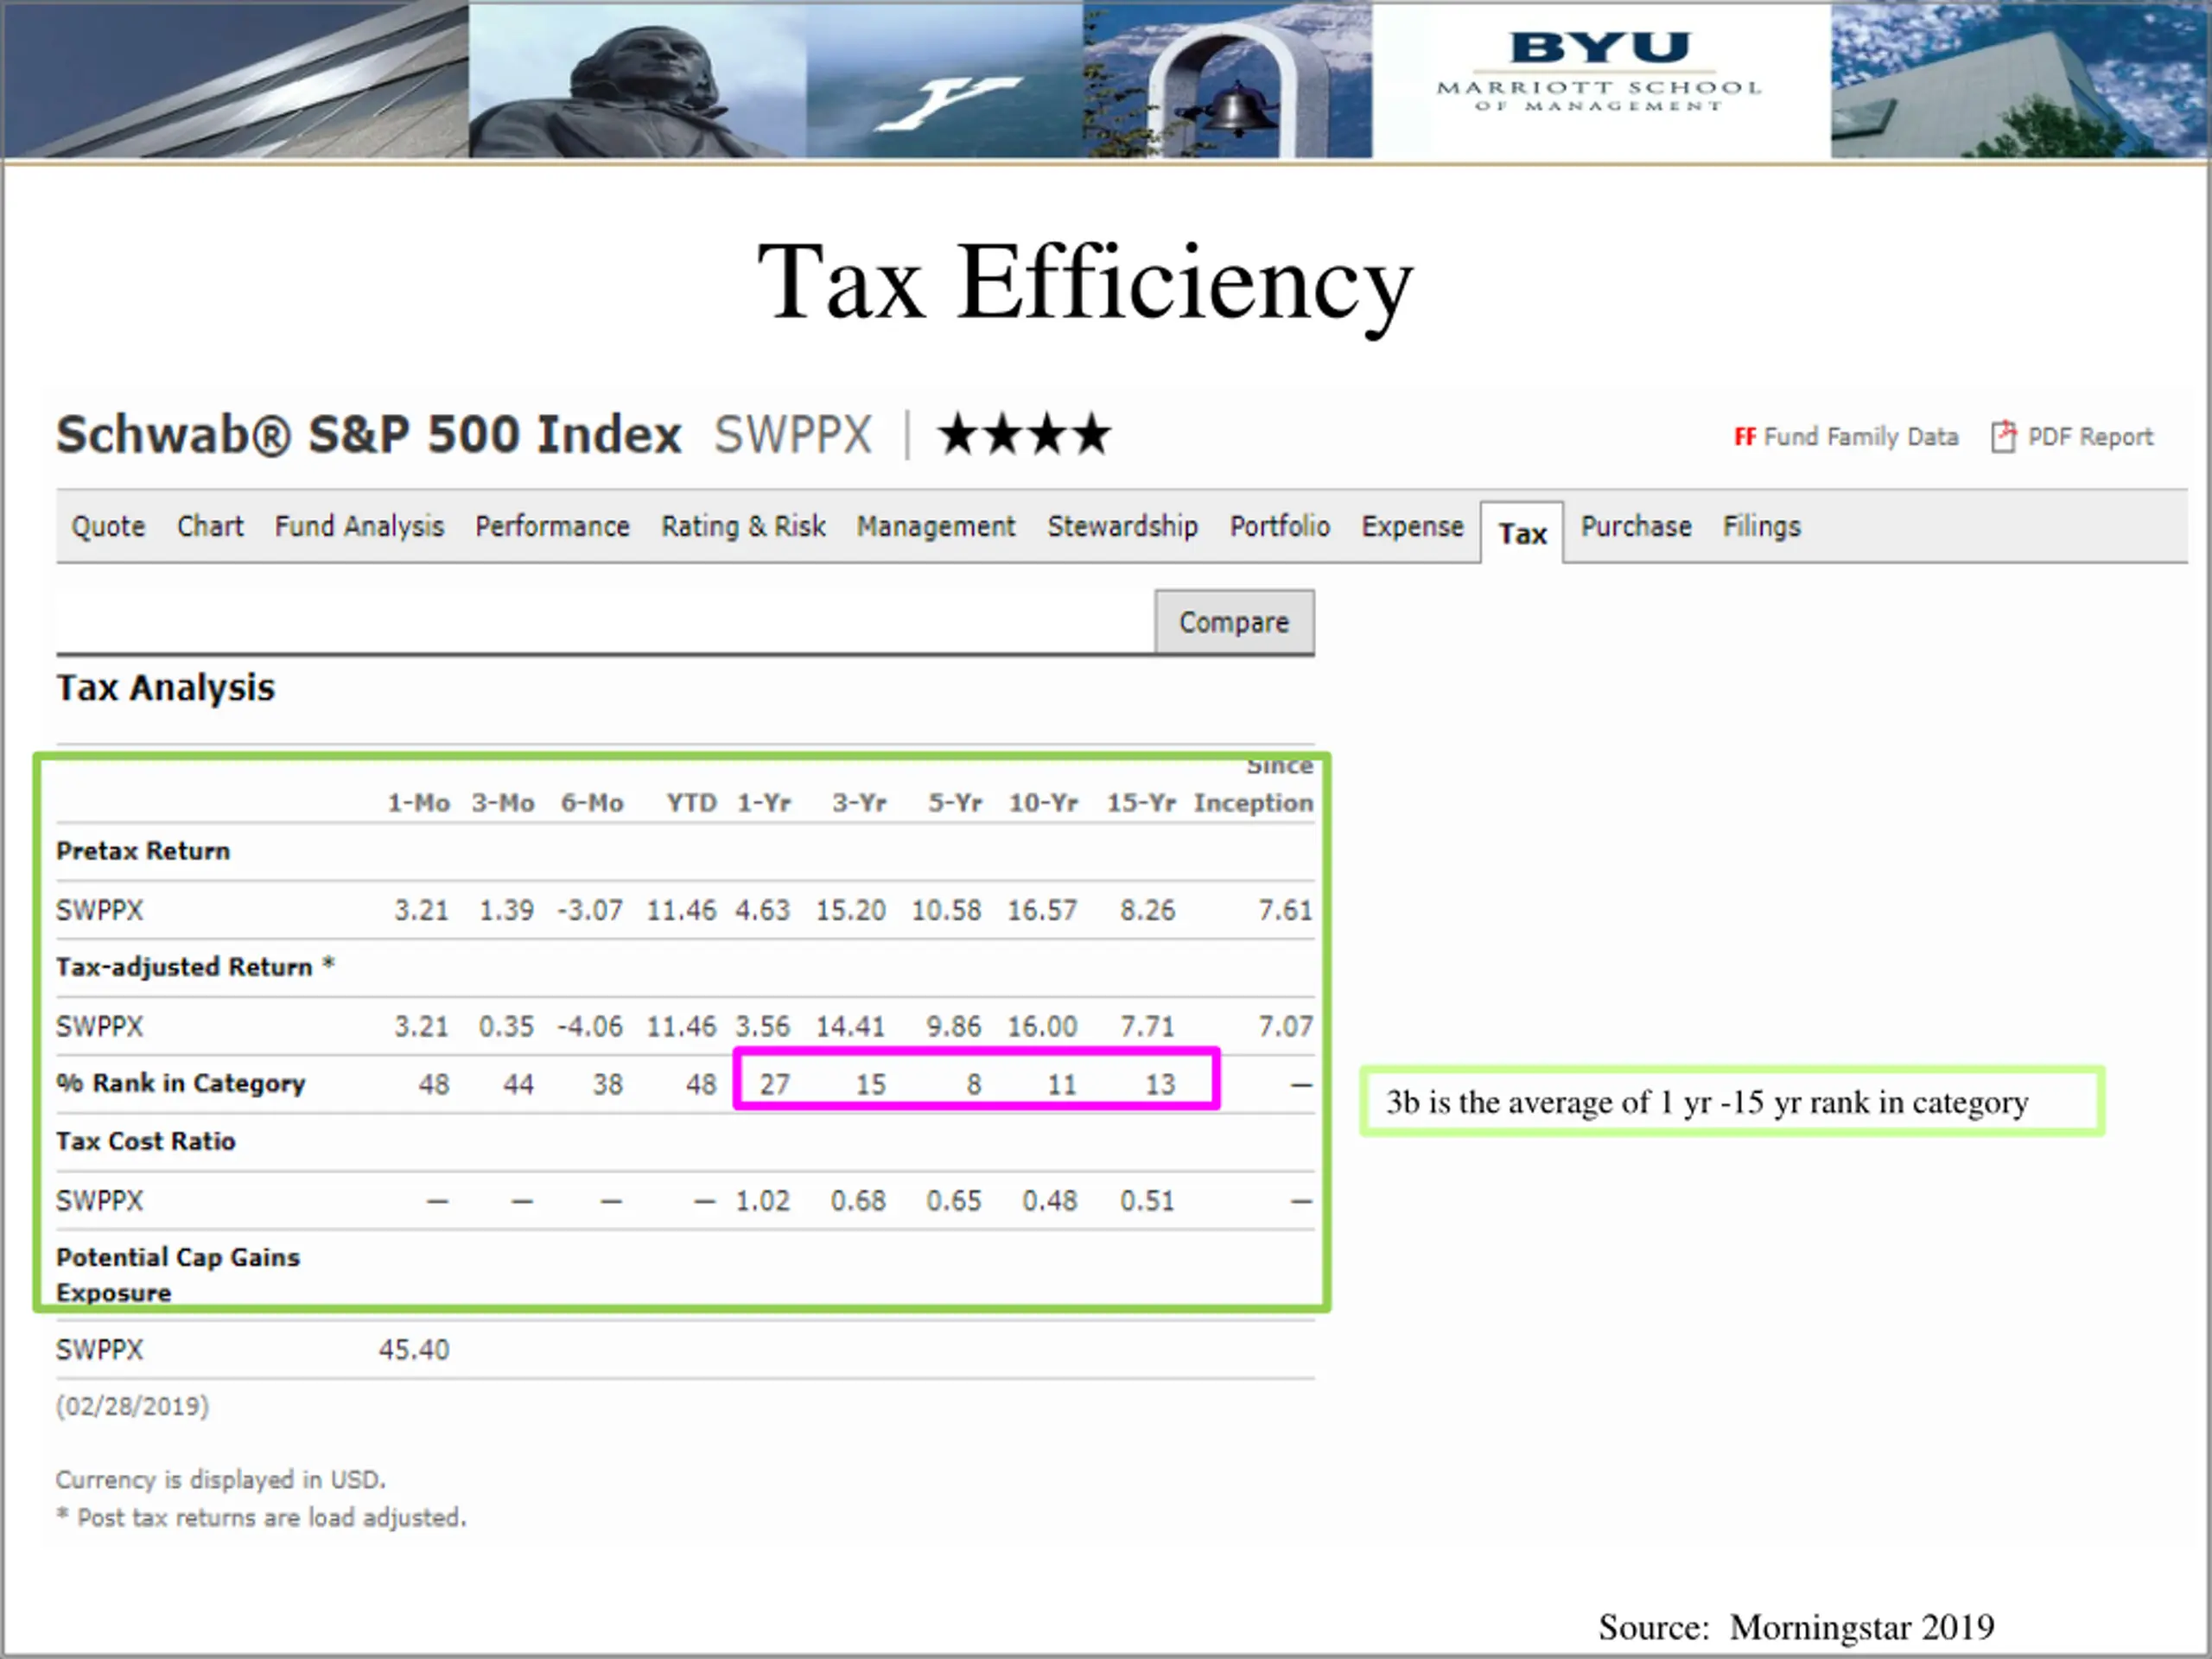Screen dimensions: 2212x1659
Task: Click the pretax 6-Mo value -3.07
Action: 590,911
